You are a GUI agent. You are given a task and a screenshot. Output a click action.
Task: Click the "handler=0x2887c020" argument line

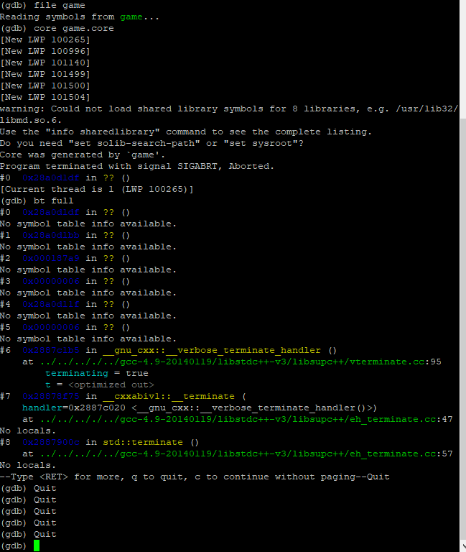(200, 408)
